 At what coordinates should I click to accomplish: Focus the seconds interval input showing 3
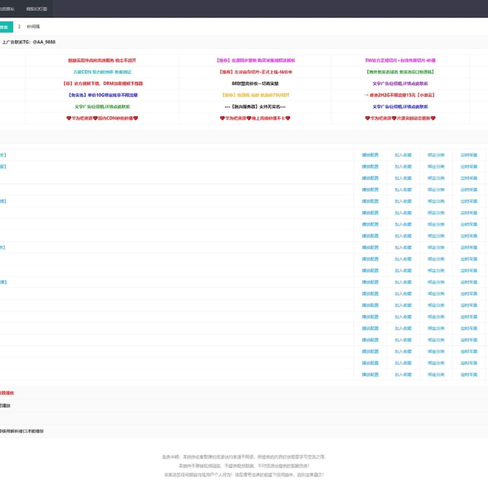[19, 27]
